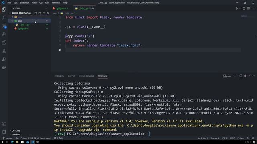Open the Run and Debug view
This screenshot has width=257, height=144.
click(x=4, y=34)
